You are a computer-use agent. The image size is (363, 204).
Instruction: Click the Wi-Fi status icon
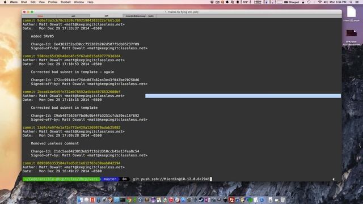(320, 2)
